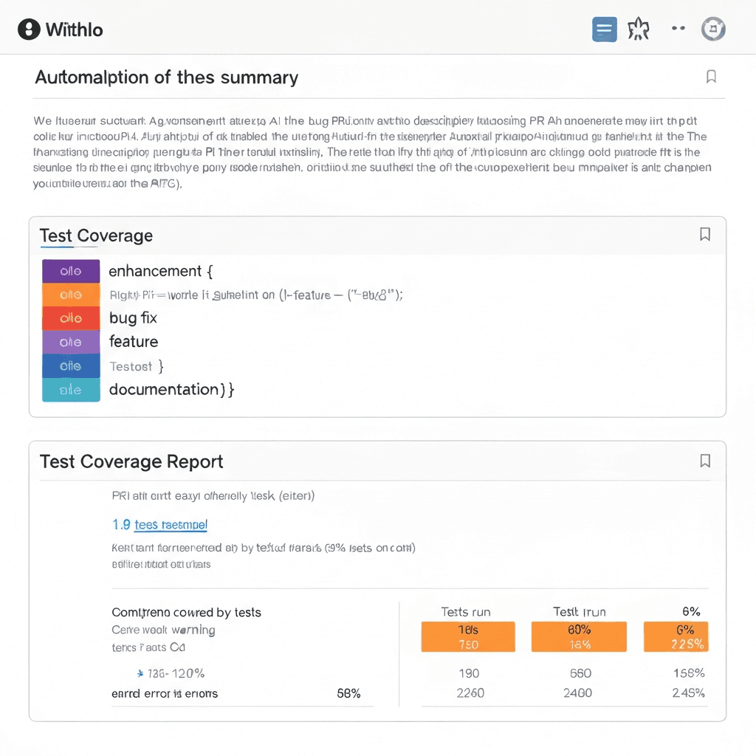Bookmark the Test Coverage Report panel
The image size is (756, 756).
pos(705,461)
